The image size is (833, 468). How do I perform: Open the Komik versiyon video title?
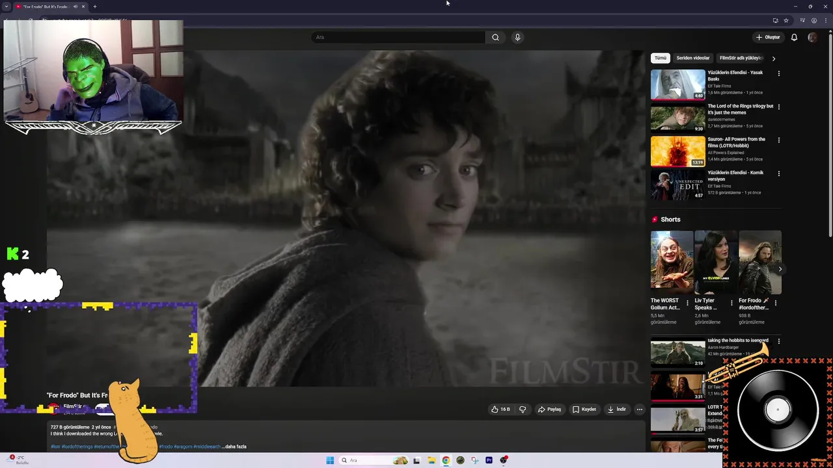coord(735,175)
